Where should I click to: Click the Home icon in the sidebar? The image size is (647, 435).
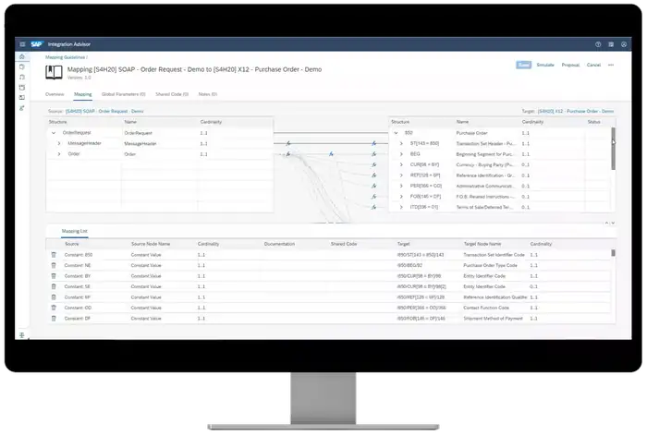point(22,57)
